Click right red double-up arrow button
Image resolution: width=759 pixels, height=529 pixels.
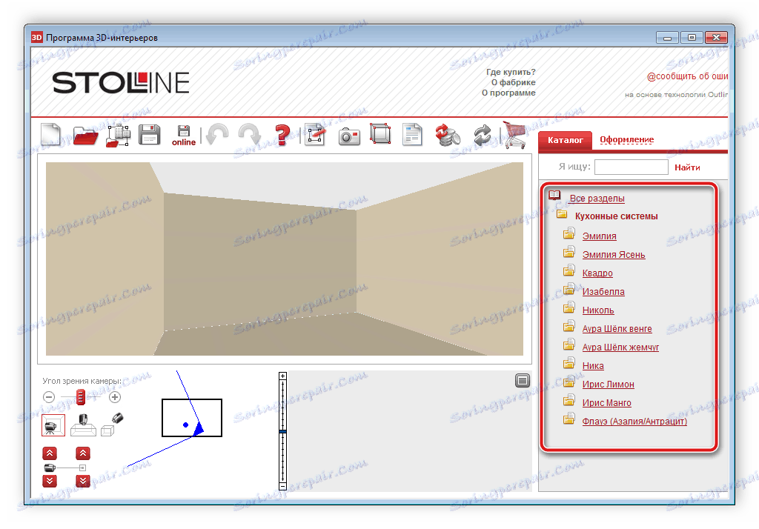point(83,453)
